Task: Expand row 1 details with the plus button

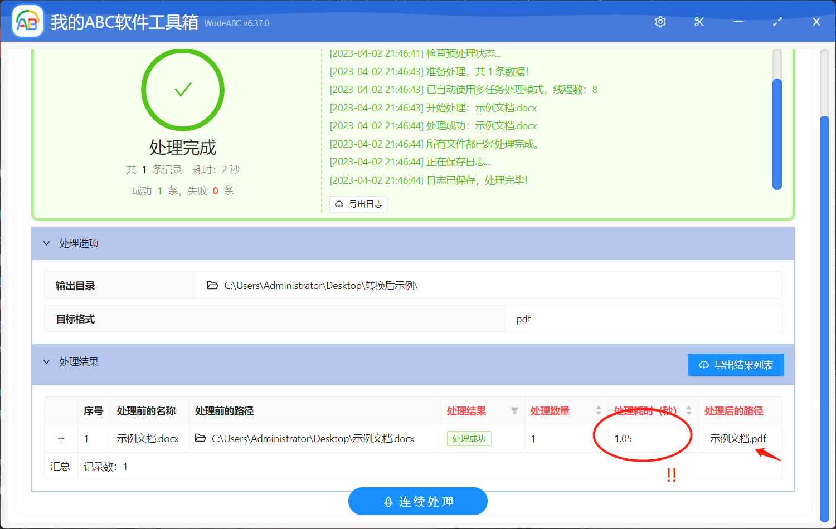Action: tap(60, 438)
